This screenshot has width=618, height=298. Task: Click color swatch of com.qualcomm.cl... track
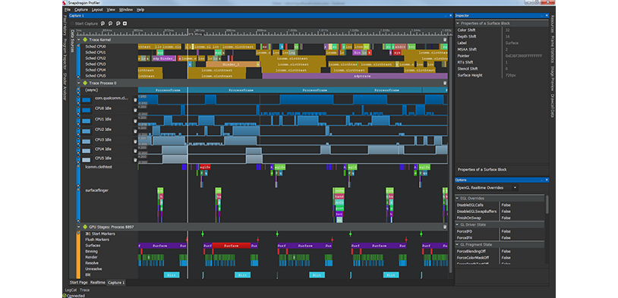87,100
